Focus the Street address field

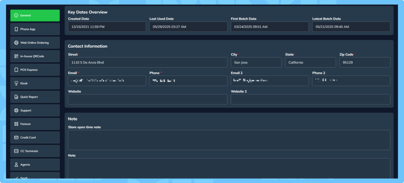(148, 63)
